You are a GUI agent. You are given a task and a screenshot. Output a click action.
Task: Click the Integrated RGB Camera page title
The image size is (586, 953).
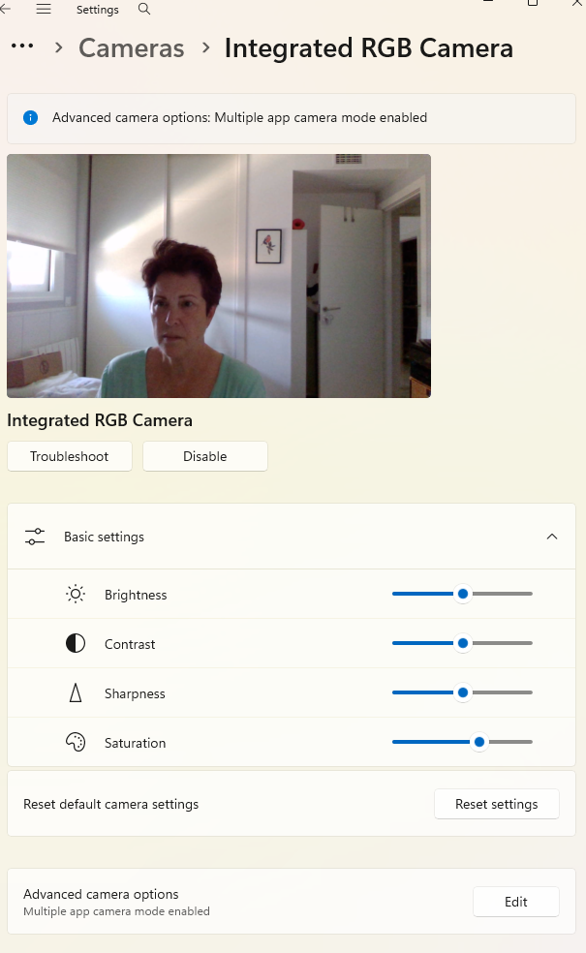tap(368, 48)
